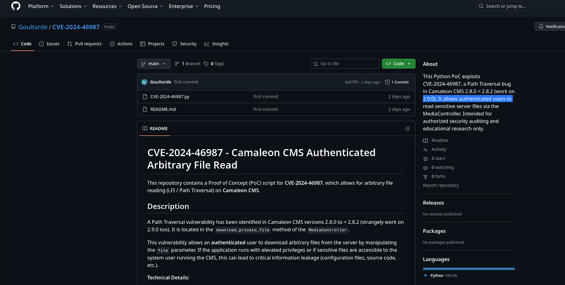Open first commit message for CVE-2024-46987.py
565x285 pixels.
tap(266, 96)
